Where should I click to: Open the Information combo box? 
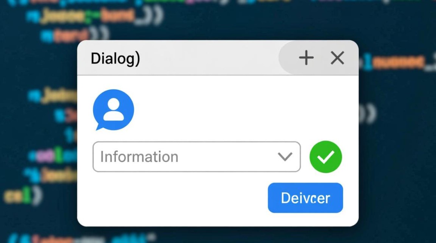[x=197, y=157]
